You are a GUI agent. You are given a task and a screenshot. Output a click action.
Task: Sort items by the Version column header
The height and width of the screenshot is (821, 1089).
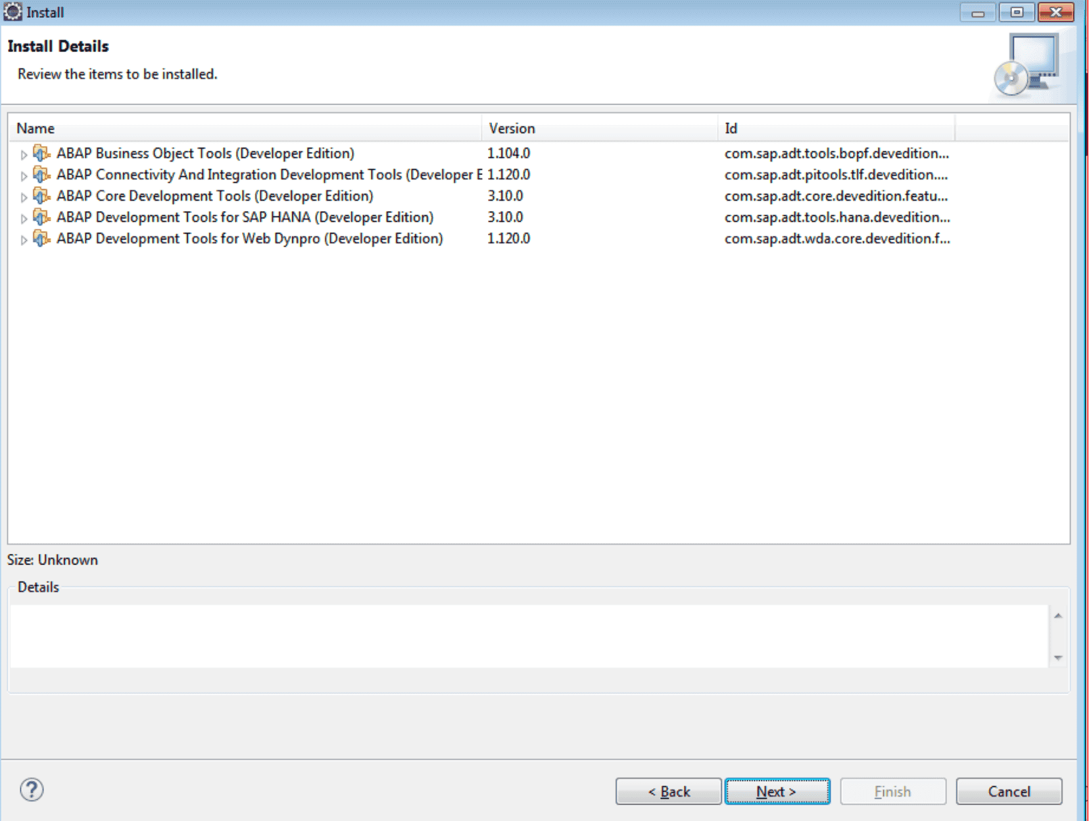512,128
